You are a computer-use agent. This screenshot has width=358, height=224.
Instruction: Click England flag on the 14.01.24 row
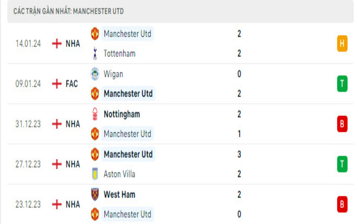point(57,43)
